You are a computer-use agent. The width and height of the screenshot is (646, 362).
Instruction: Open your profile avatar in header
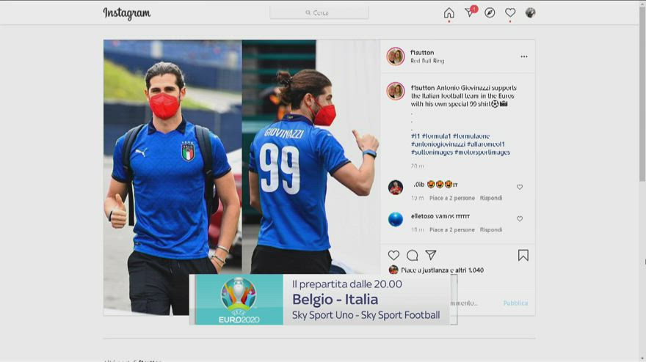(530, 12)
